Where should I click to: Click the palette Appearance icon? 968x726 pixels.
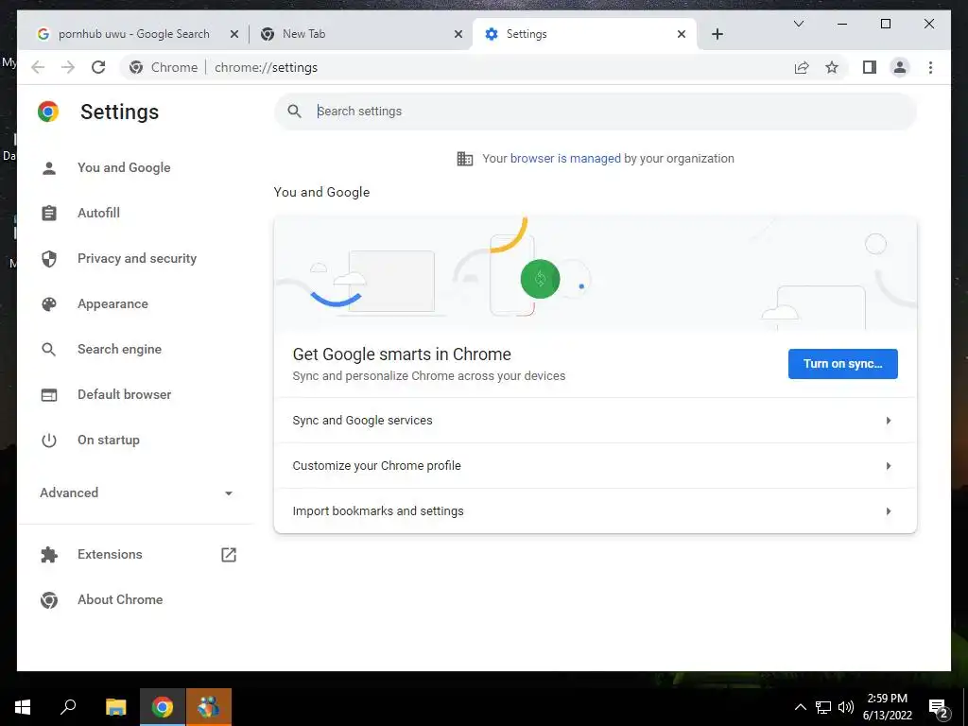click(x=49, y=303)
